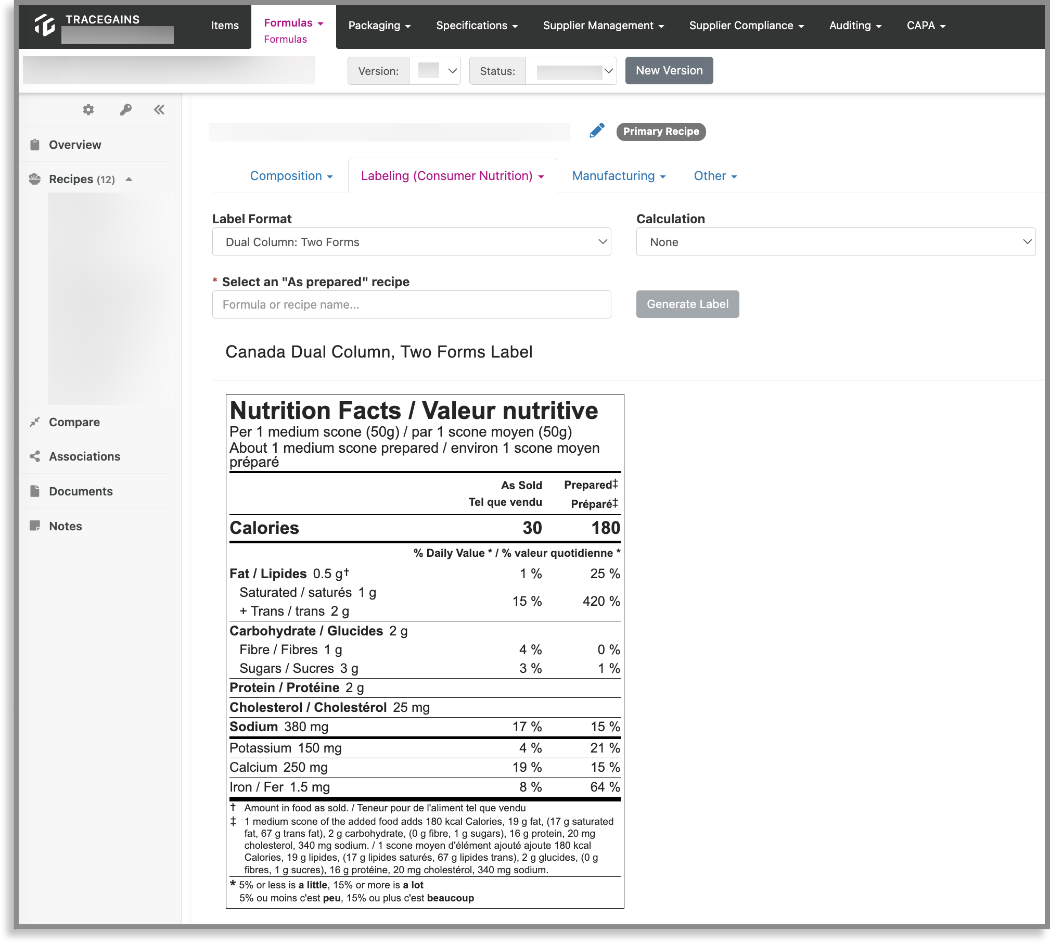
Task: Collapse the Recipes (12) list
Action: (x=129, y=180)
